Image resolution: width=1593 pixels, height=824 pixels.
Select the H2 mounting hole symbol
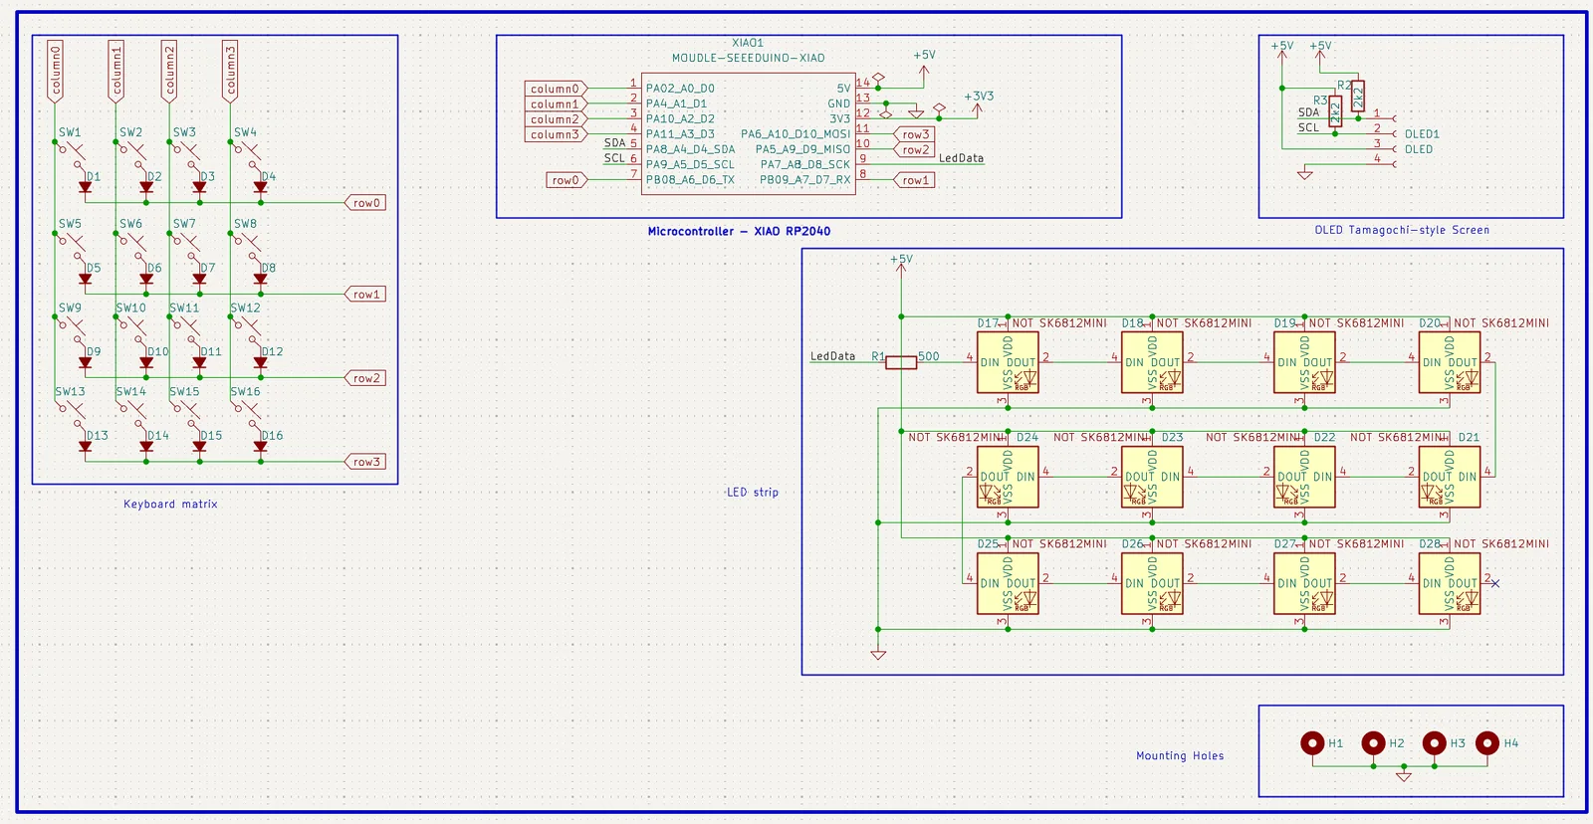pyautogui.click(x=1373, y=743)
